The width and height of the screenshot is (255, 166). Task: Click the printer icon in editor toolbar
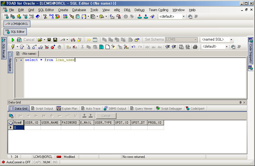point(195,47)
